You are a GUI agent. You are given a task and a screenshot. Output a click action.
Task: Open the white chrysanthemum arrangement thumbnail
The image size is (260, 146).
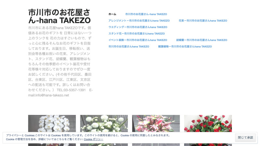tap(104, 123)
